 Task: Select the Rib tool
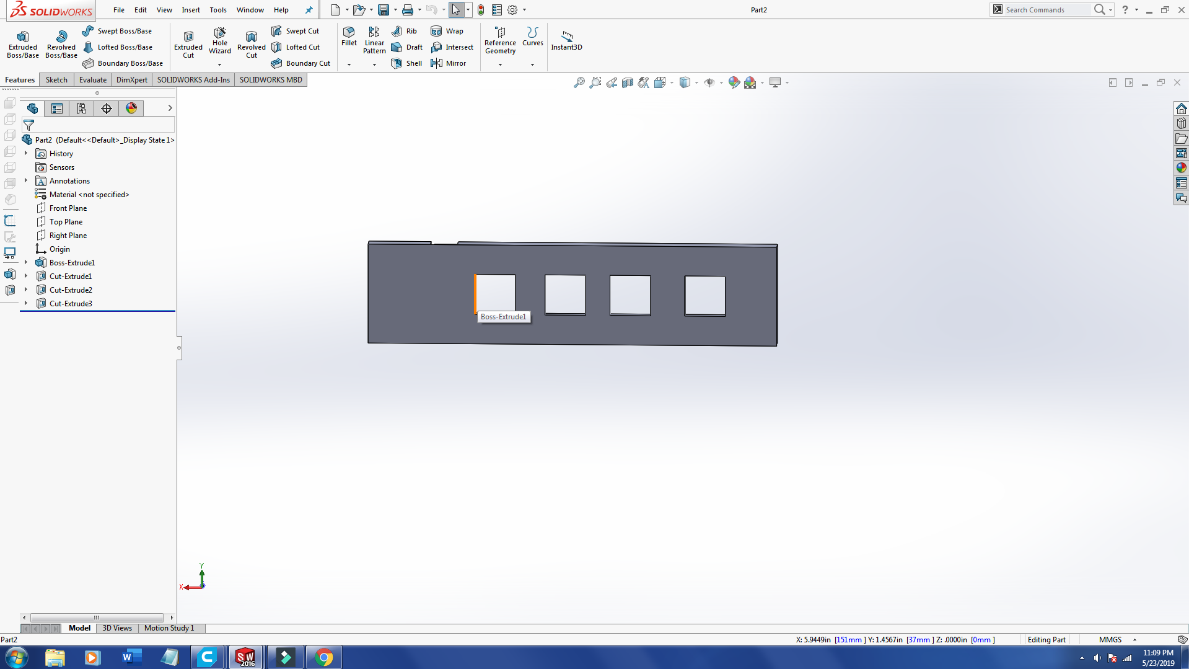point(404,31)
